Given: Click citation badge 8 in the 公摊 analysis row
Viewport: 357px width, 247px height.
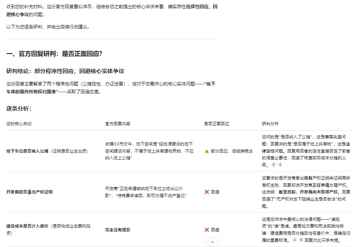Looking at the screenshot, I should tap(274, 165).
